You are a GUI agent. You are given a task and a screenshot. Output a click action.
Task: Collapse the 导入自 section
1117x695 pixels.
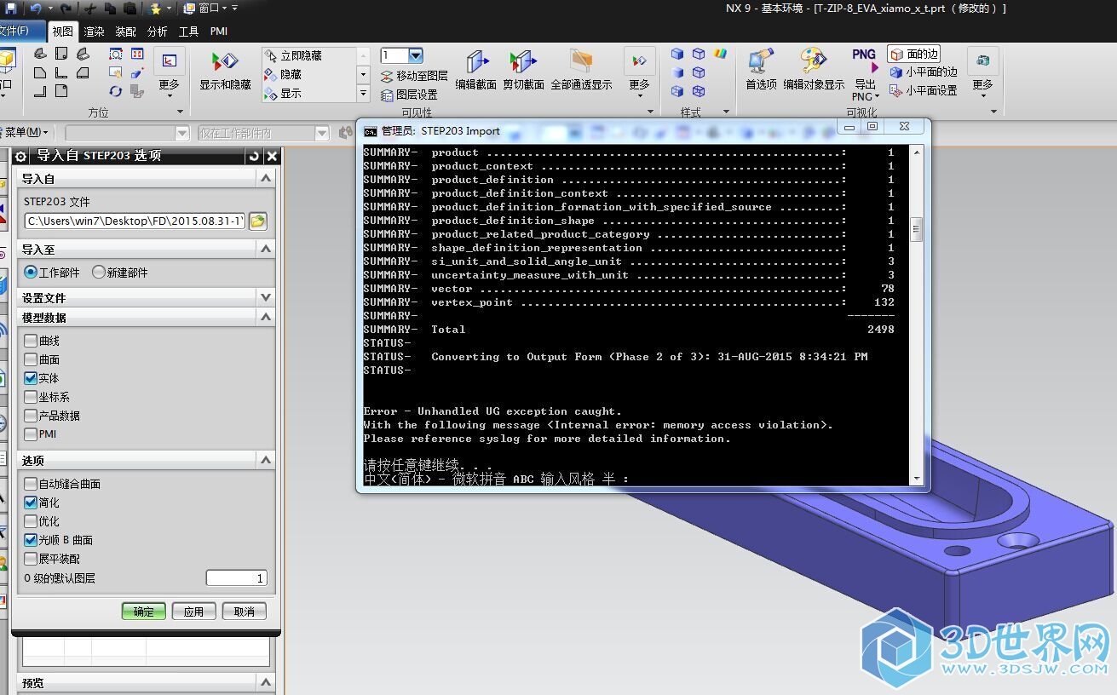(x=266, y=178)
